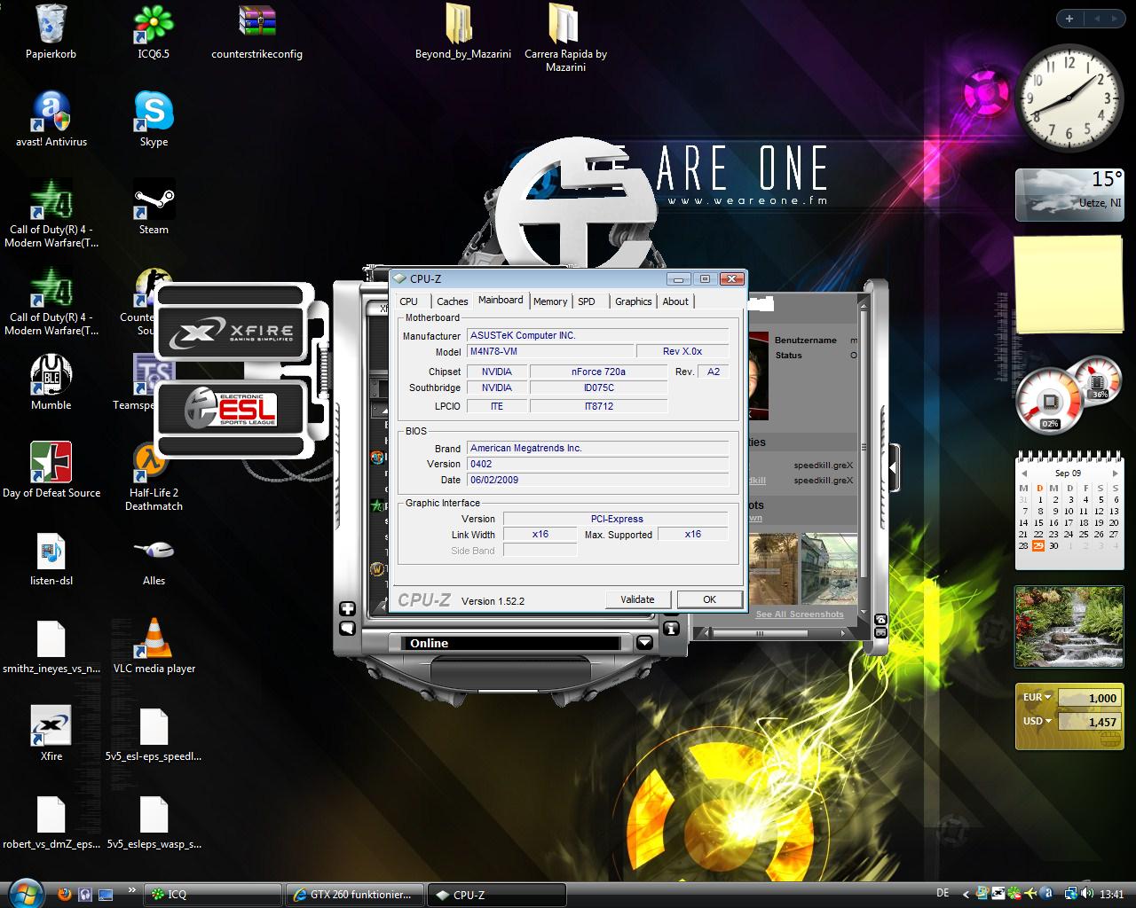Click the Validate button in CPU-Z
The width and height of the screenshot is (1136, 908).
tap(637, 599)
